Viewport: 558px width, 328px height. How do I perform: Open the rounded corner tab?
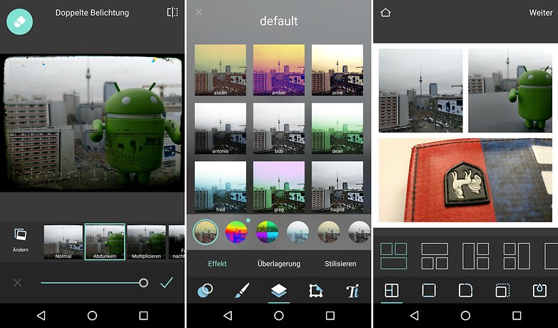pyautogui.click(x=465, y=290)
